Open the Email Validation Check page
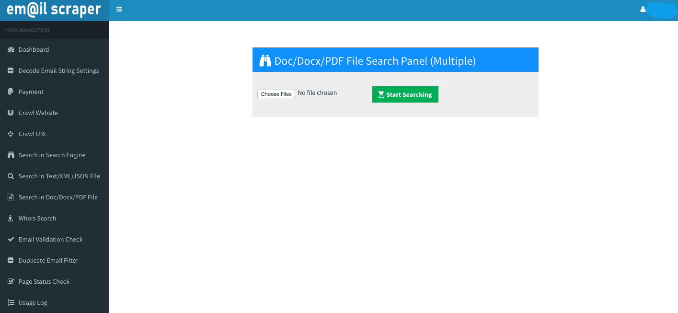 pos(50,240)
